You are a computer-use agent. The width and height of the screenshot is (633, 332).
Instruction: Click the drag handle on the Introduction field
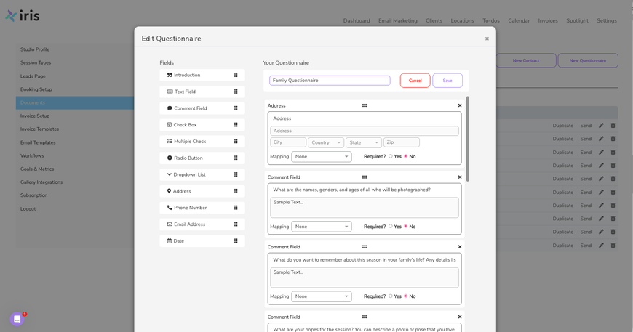(x=236, y=75)
